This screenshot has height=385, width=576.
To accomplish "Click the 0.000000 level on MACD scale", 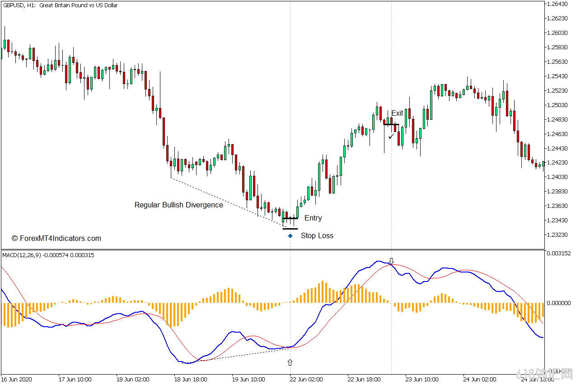I will click(558, 303).
